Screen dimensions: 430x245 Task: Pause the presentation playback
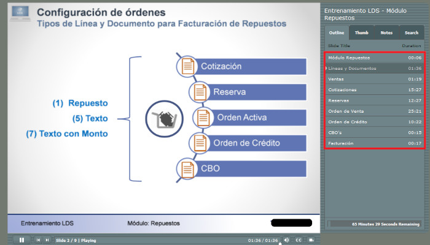tap(21, 240)
